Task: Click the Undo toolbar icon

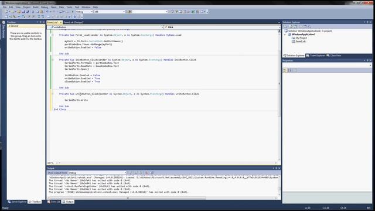Action: pyautogui.click(x=47, y=12)
